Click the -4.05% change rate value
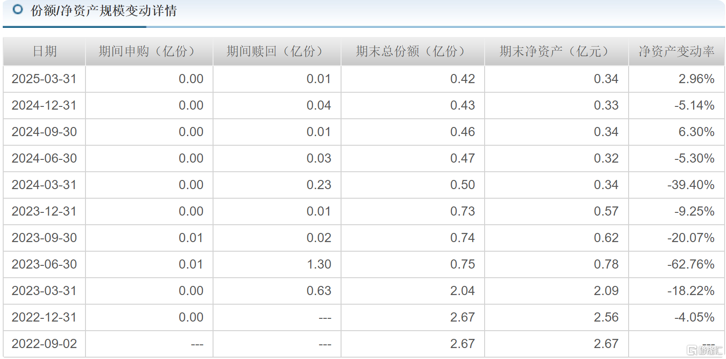726x359 pixels. coord(694,317)
